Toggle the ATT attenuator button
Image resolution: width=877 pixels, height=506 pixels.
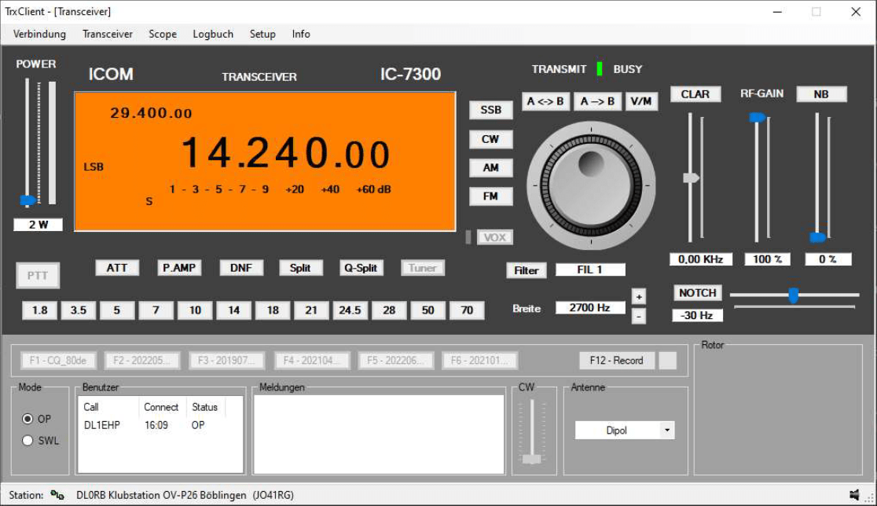point(117,268)
